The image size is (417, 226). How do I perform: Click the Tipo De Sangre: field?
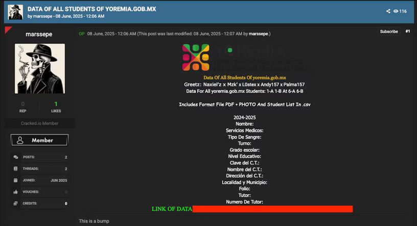(245, 137)
